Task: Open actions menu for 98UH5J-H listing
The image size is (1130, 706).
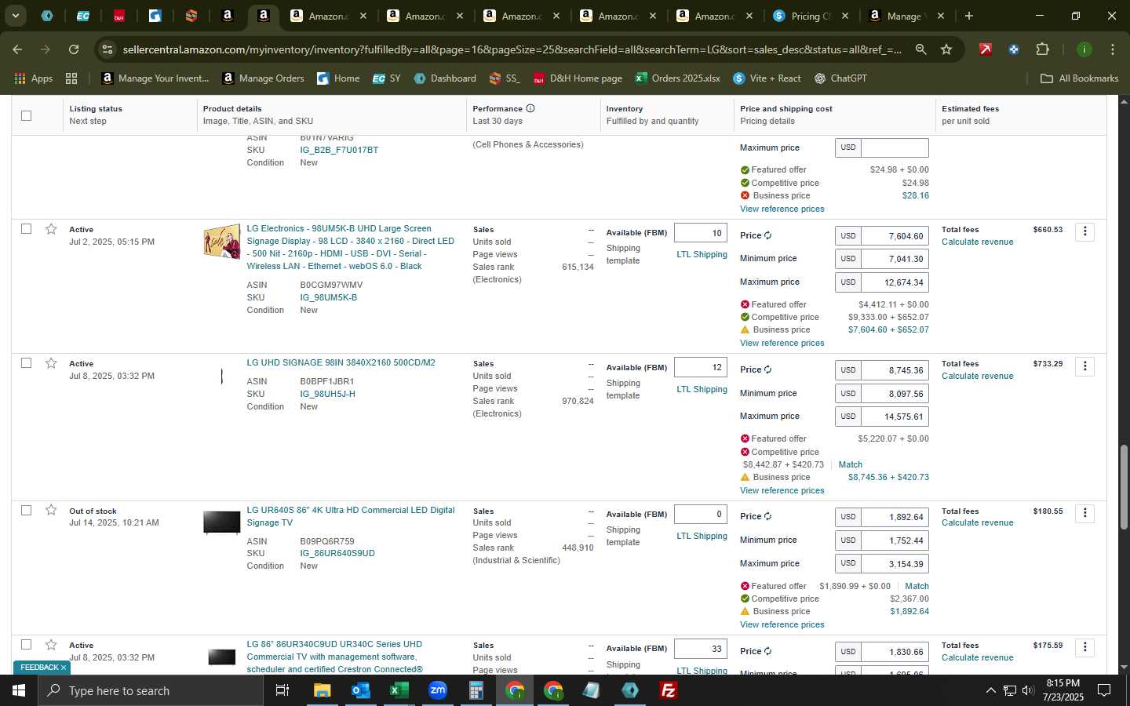Action: tap(1084, 366)
